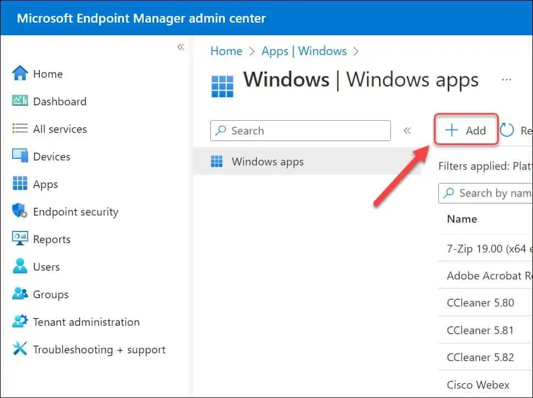This screenshot has height=398, width=533.
Task: Select the Windows apps tab
Action: pyautogui.click(x=268, y=162)
